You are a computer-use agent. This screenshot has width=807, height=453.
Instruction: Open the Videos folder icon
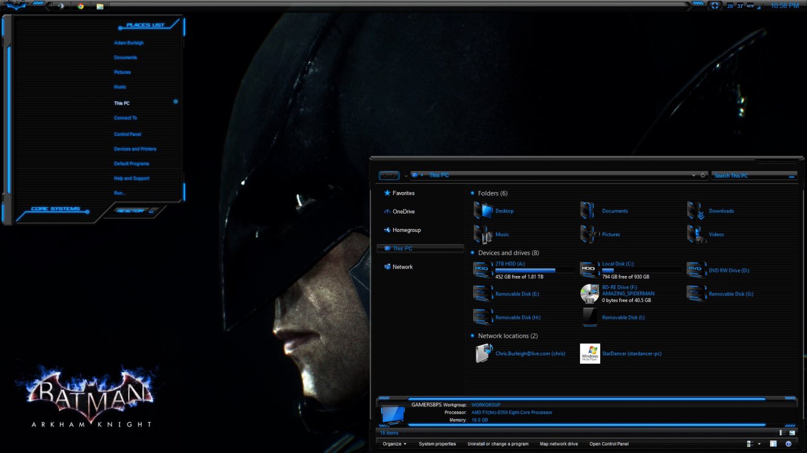point(697,234)
